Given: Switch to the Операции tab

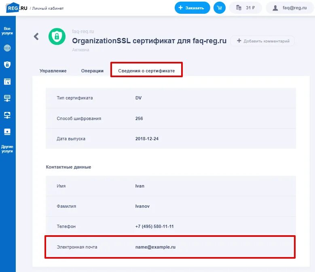Looking at the screenshot, I should (92, 71).
